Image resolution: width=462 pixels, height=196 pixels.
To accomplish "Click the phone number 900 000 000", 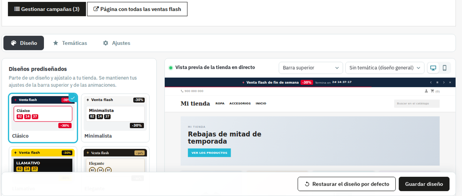I will [192, 91].
